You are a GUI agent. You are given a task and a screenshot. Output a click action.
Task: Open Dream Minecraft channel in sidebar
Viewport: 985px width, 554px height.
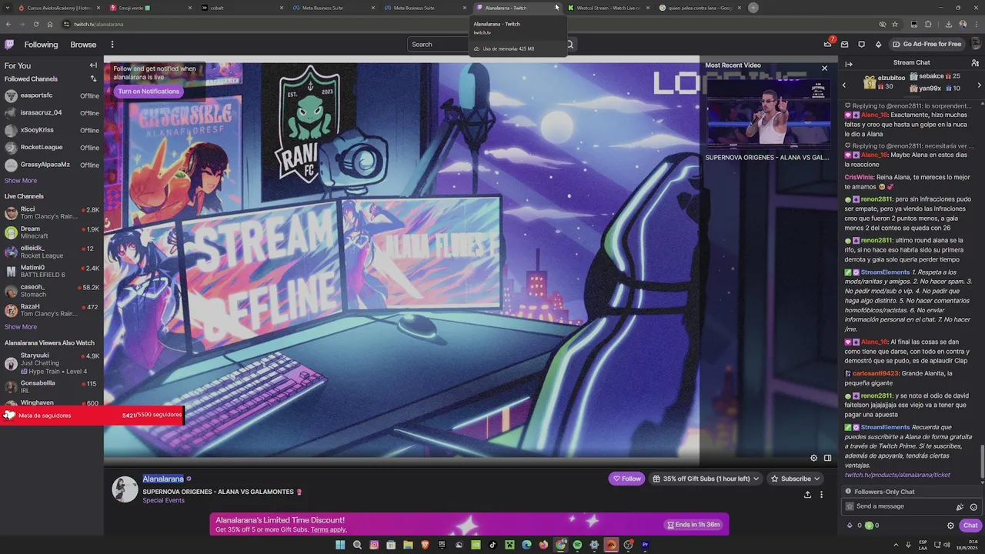[x=52, y=232]
